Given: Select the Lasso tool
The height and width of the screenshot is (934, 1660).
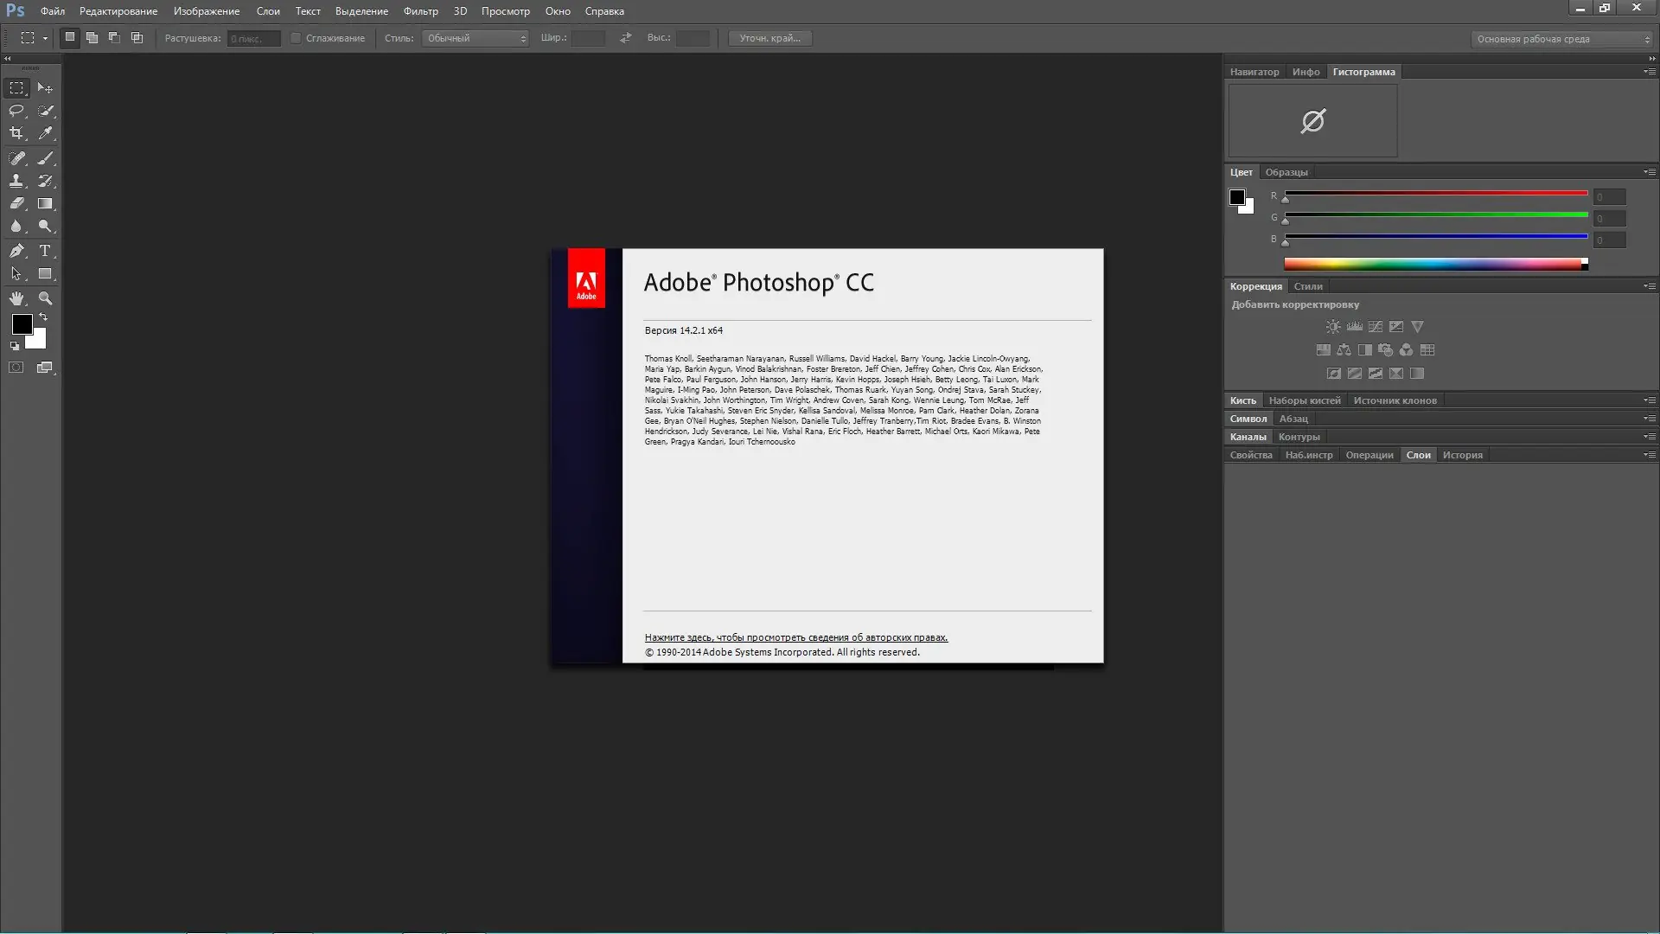Looking at the screenshot, I should (x=16, y=111).
